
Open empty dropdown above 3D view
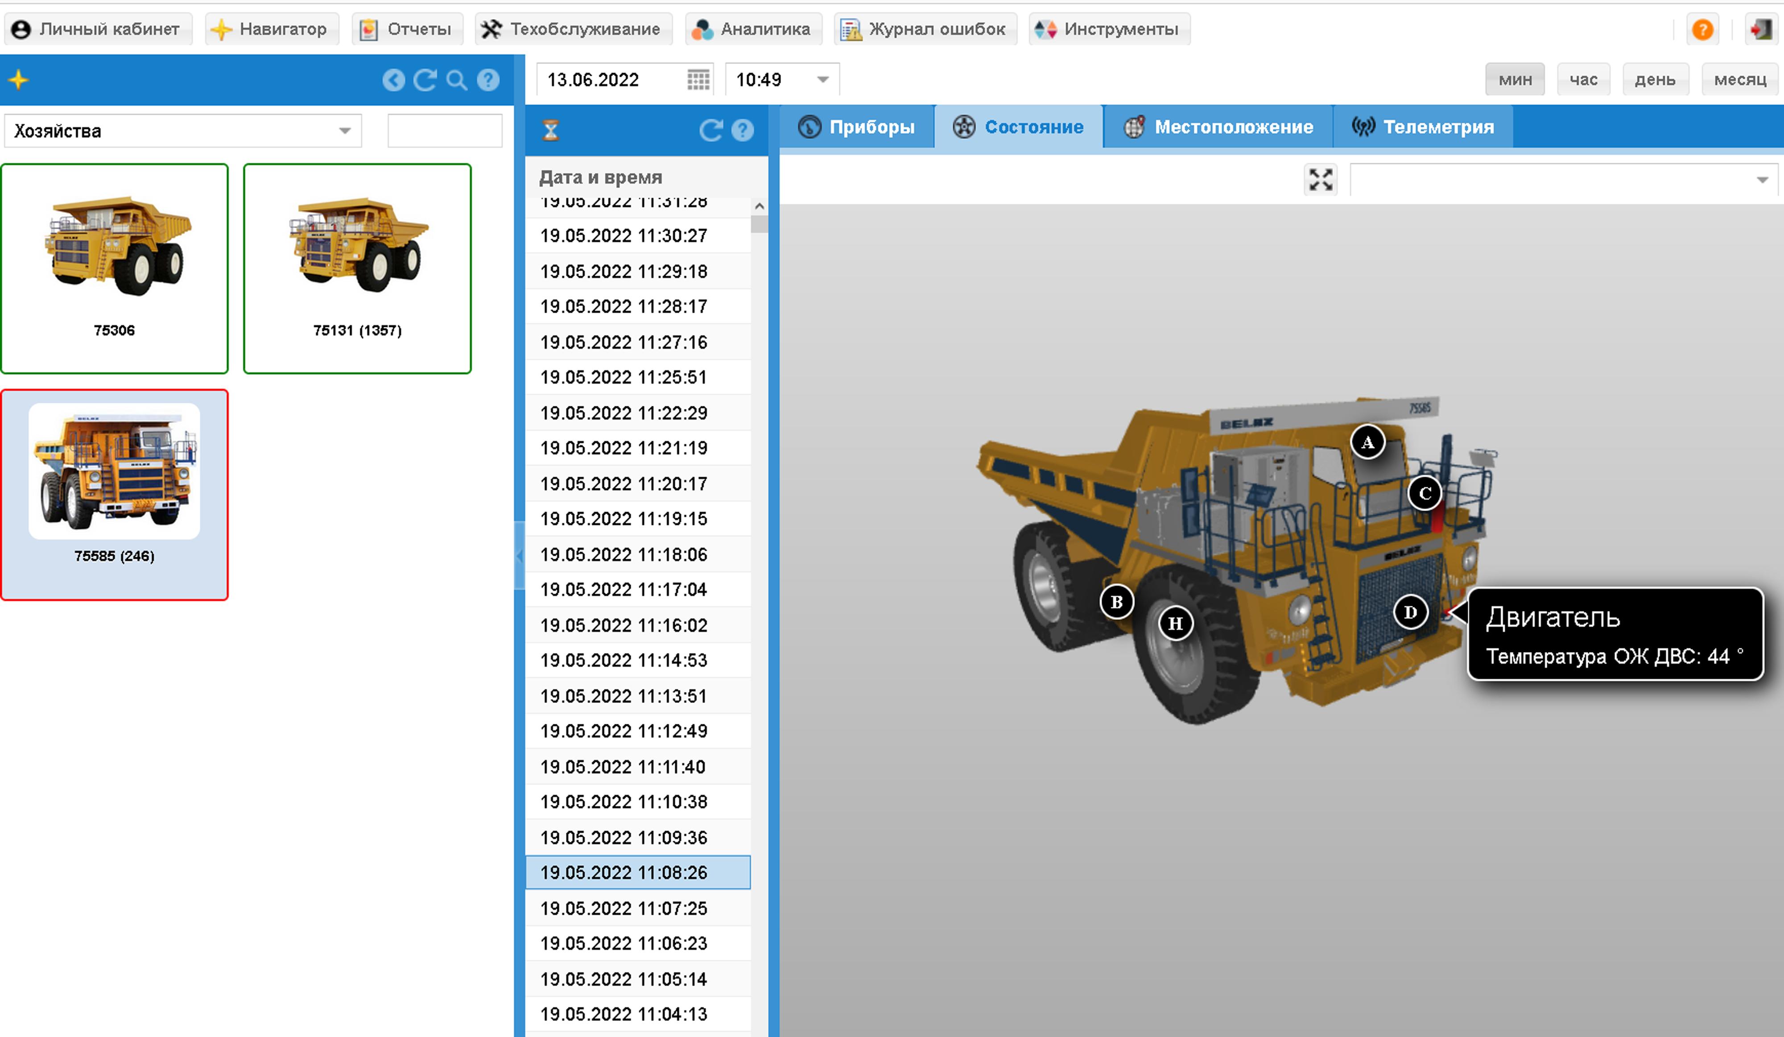(x=1761, y=180)
